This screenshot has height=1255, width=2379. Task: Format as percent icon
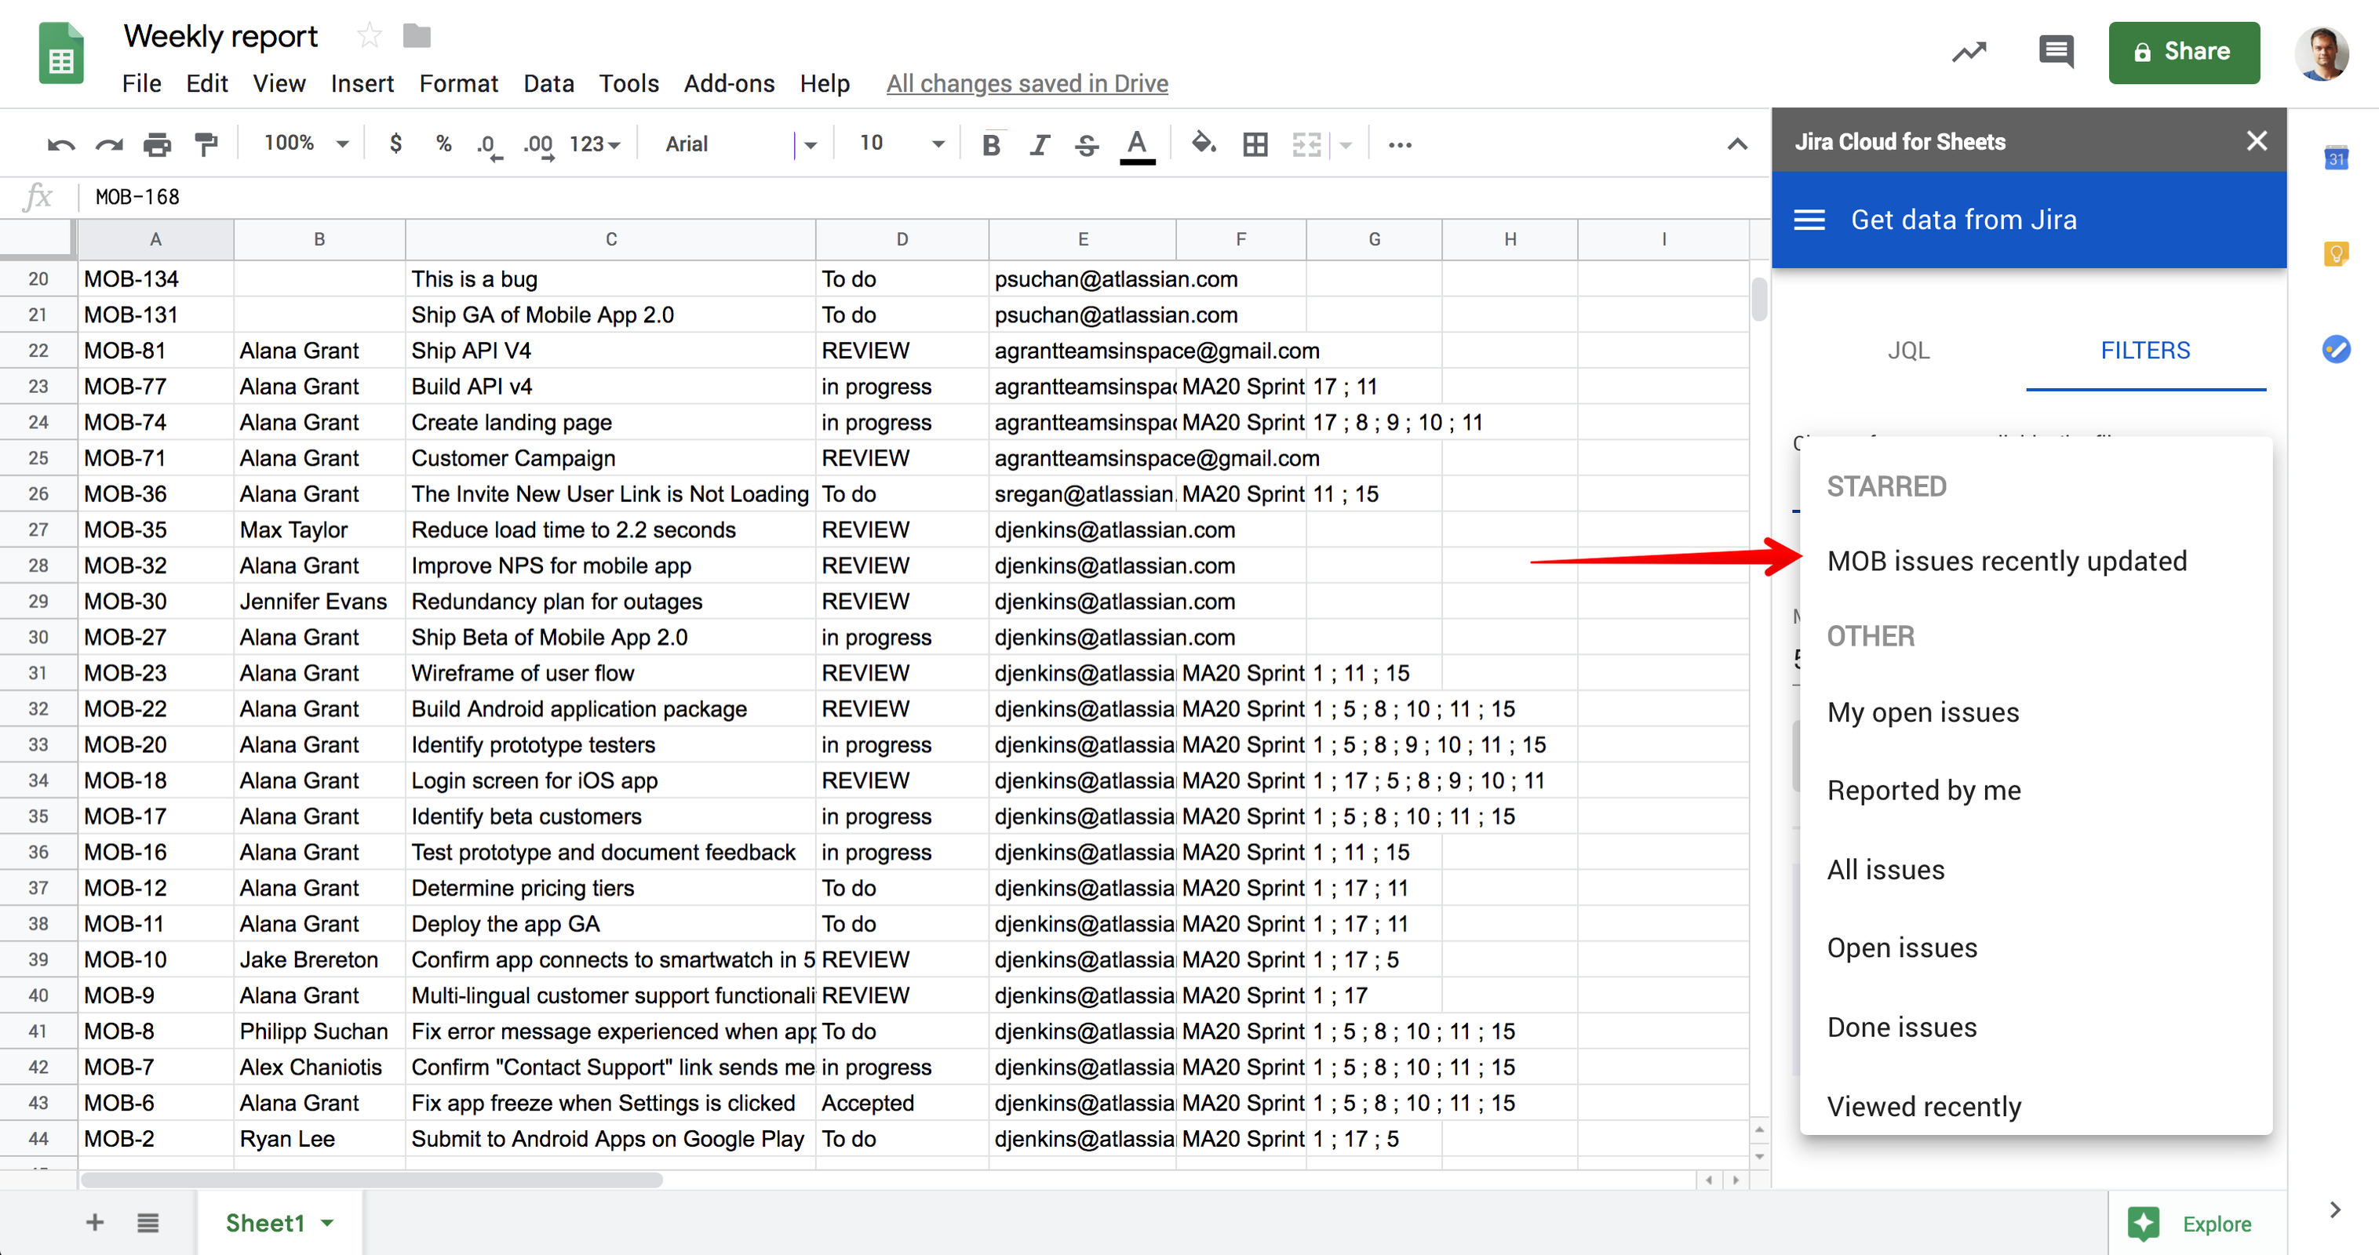[x=443, y=144]
